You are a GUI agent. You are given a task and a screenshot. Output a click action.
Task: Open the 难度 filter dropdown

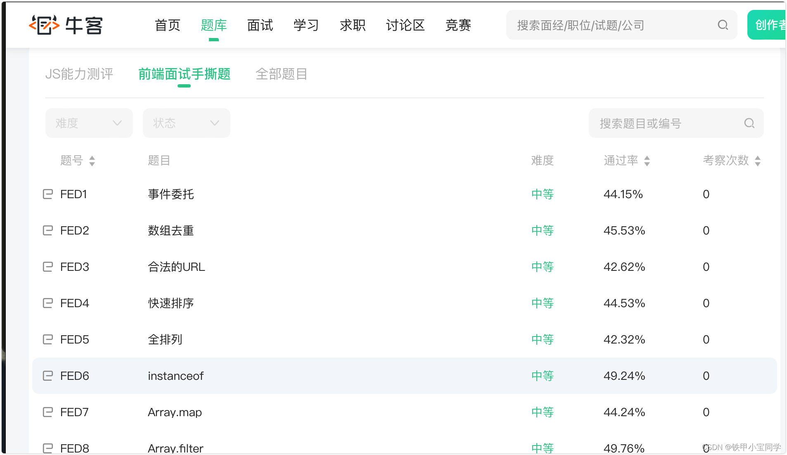point(89,123)
